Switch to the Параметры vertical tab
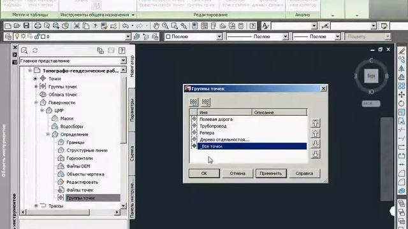The image size is (408, 229). click(x=132, y=109)
